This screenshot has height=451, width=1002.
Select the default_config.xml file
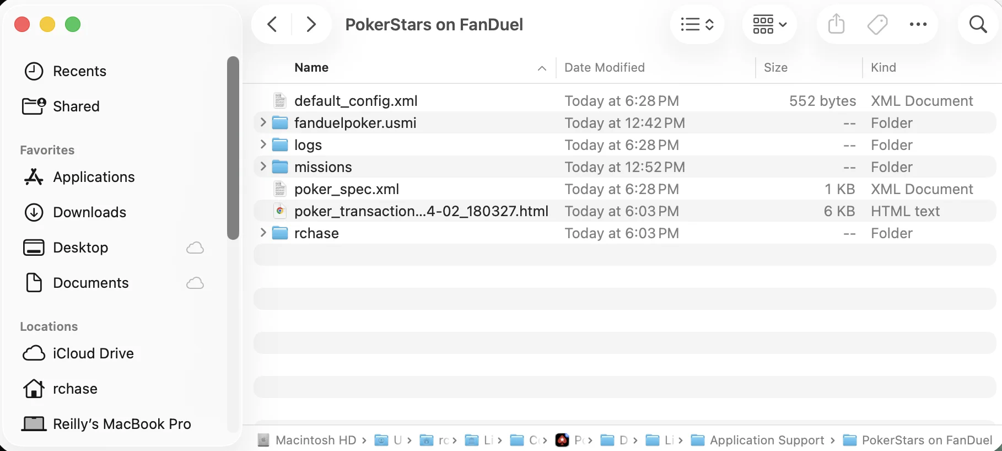(x=355, y=101)
